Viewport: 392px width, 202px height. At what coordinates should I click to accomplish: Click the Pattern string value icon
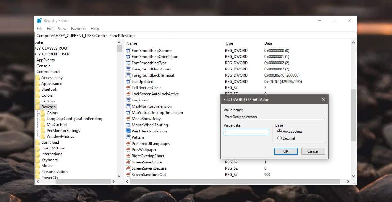coord(128,137)
